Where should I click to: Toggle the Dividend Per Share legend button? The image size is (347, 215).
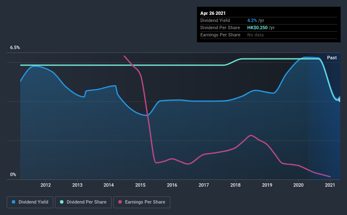point(83,202)
